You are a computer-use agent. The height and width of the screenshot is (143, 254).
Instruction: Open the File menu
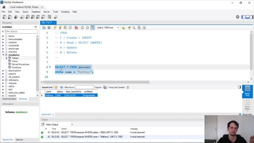tap(3, 12)
